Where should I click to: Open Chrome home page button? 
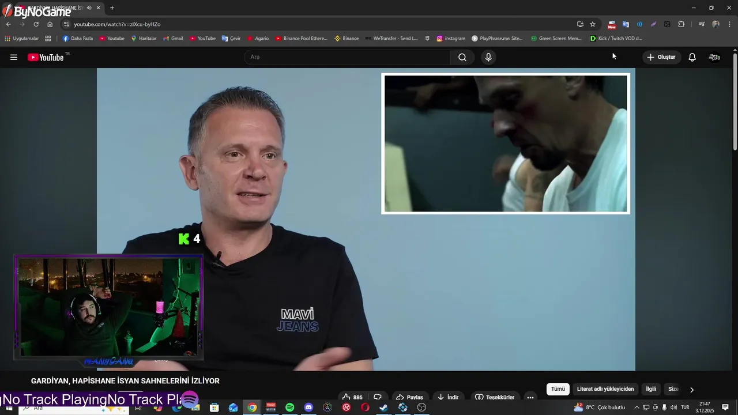point(50,24)
